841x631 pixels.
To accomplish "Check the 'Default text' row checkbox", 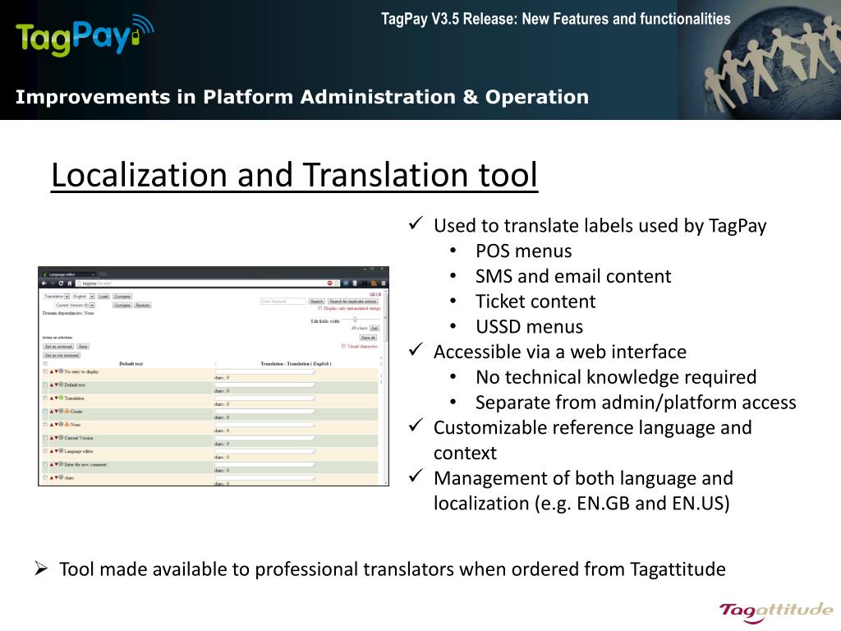I will [x=45, y=385].
